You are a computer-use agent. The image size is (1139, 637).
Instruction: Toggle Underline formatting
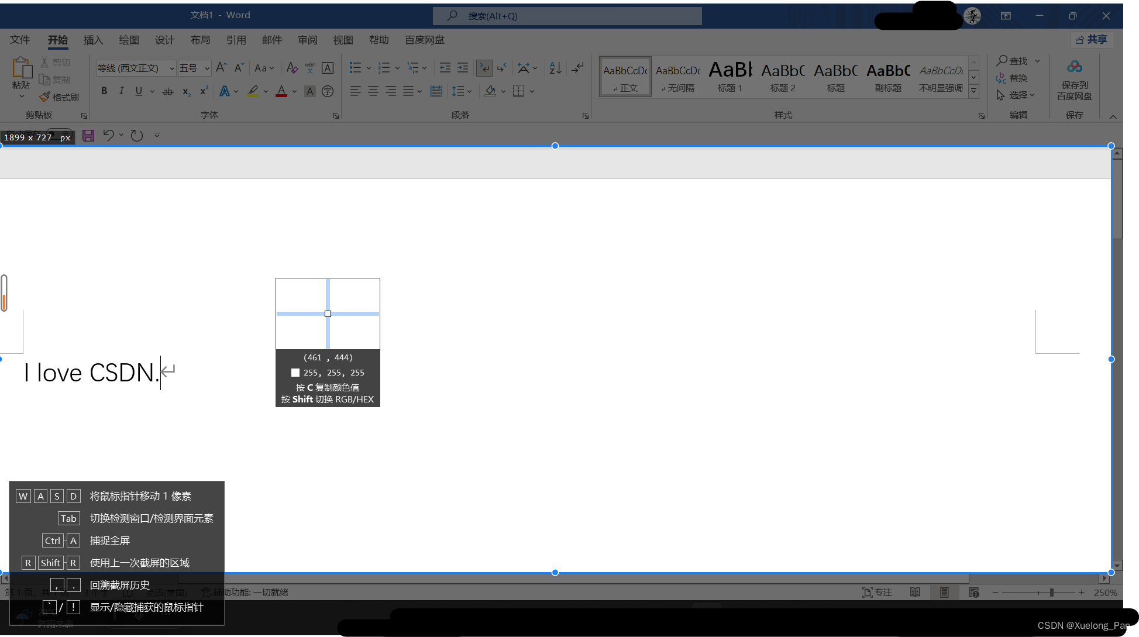[139, 91]
